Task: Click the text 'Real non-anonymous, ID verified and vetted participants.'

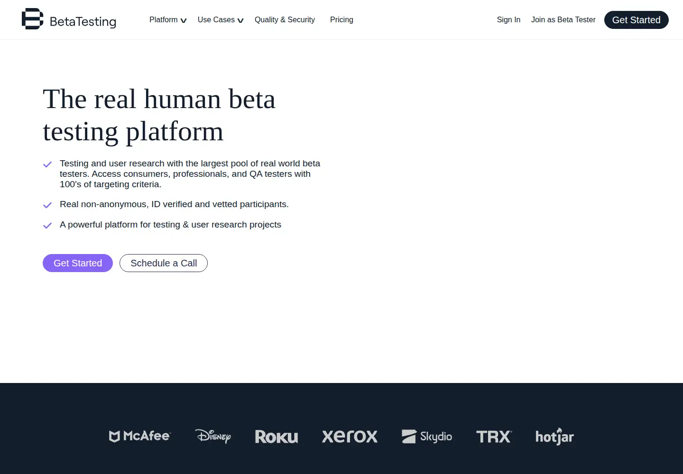Action: tap(174, 204)
